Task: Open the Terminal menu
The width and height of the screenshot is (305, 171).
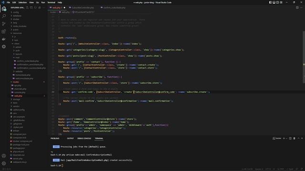Action: pos(51,2)
